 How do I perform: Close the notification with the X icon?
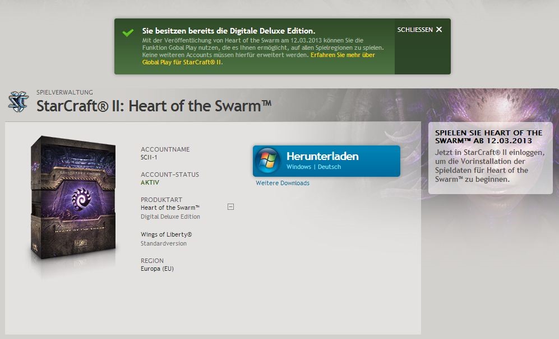point(439,29)
